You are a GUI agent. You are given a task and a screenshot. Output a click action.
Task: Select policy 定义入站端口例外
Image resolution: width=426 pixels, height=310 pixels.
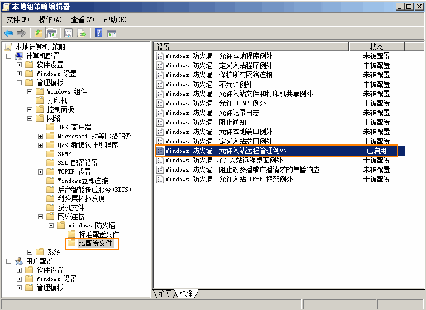point(219,141)
